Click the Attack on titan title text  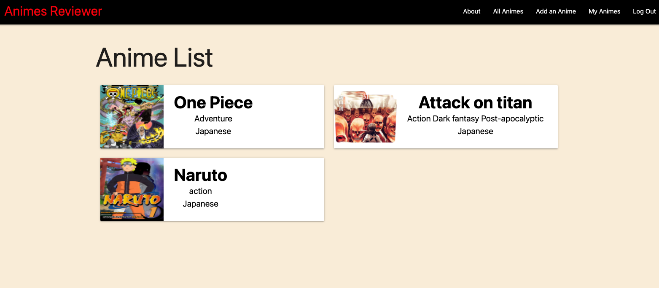tap(475, 102)
